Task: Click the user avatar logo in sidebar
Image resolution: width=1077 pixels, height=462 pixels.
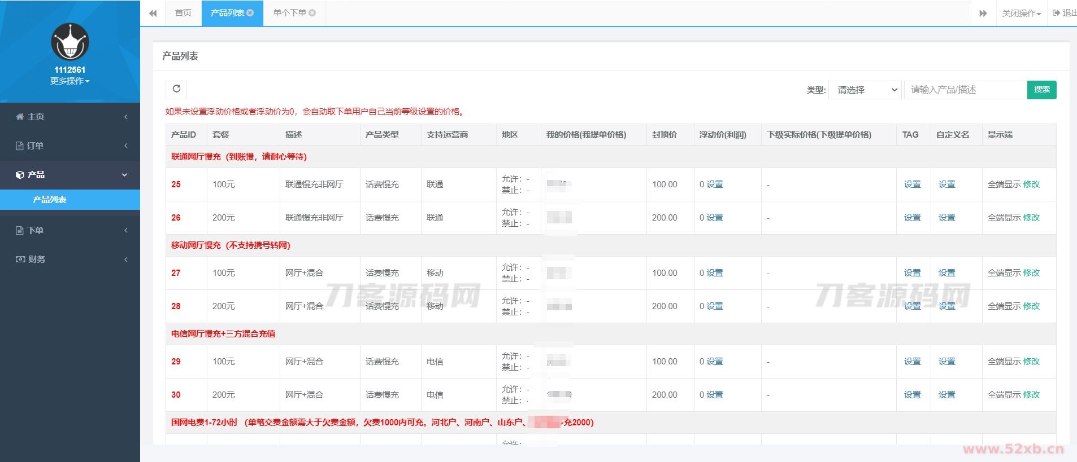Action: pos(70,42)
